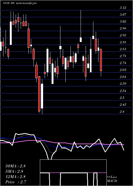Click the 2.5 price axis label

[122, 98]
